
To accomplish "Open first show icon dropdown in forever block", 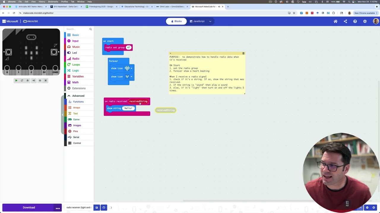I will pyautogui.click(x=131, y=68).
